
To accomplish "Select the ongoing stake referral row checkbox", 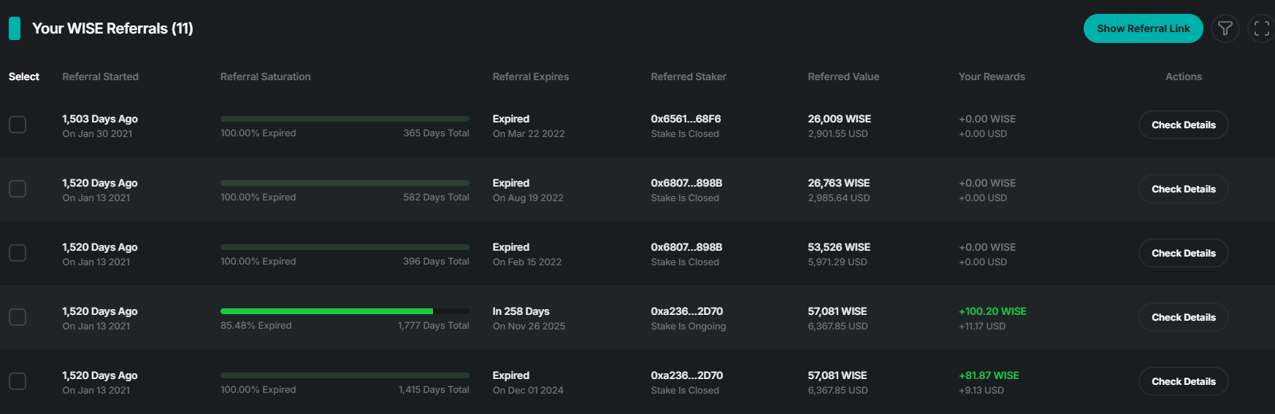I will 18,317.
